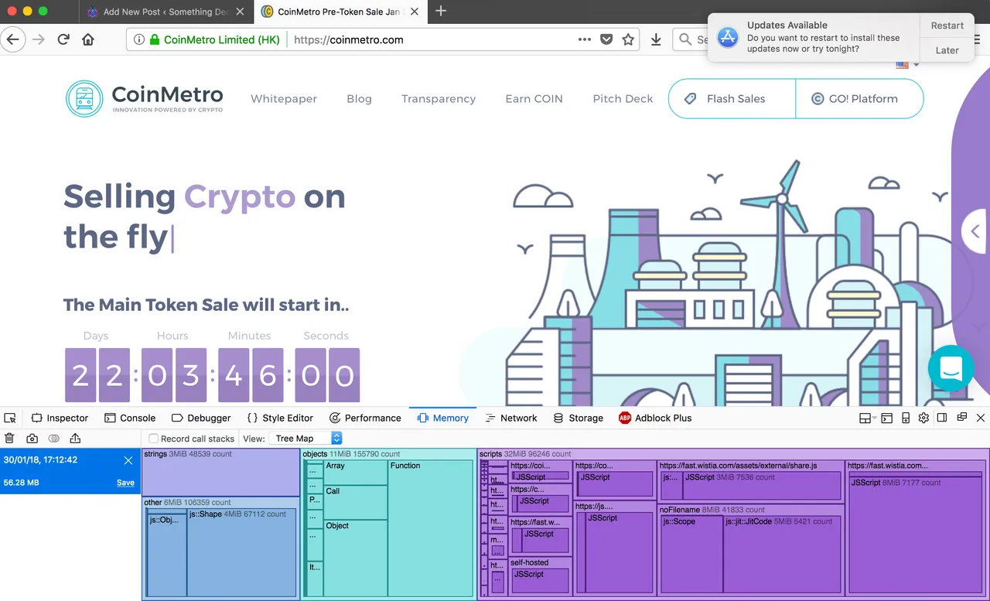The image size is (990, 601).
Task: Open the page actions three-dot menu
Action: click(x=585, y=39)
